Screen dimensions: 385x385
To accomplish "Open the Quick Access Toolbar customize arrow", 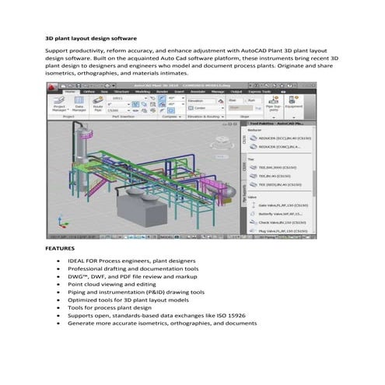I will (114, 86).
